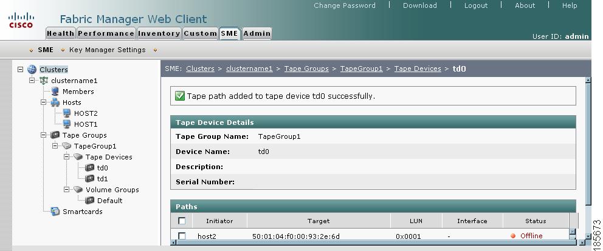Open the Help link
603x251 pixels.
570,5
